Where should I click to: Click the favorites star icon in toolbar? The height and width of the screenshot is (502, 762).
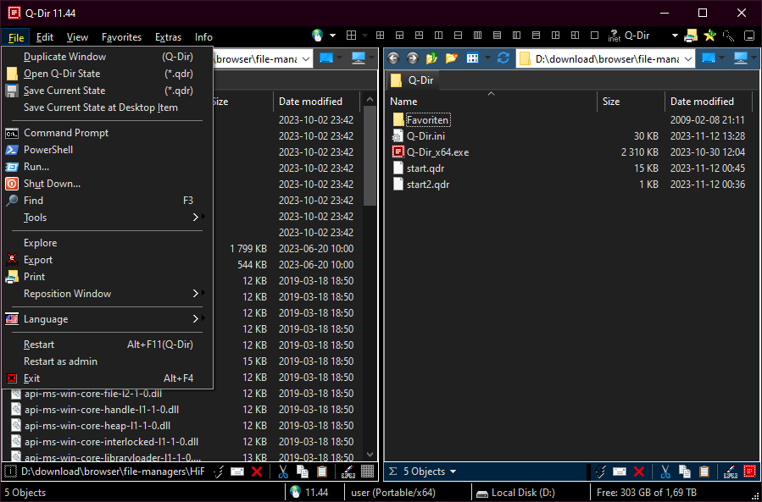click(x=710, y=36)
